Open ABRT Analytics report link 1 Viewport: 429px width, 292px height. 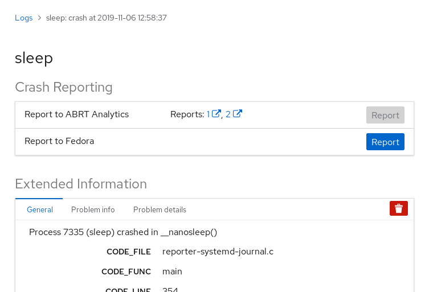209,114
